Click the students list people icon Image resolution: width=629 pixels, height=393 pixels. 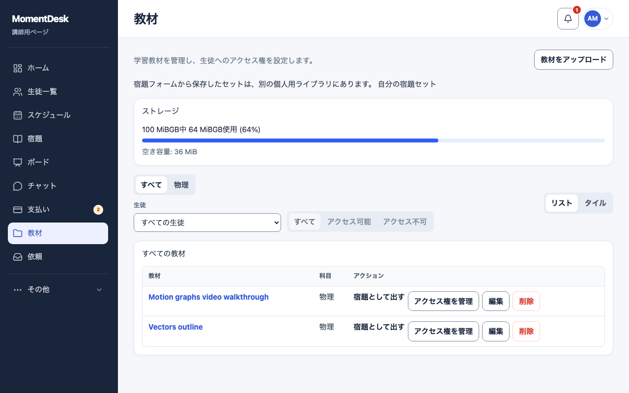(18, 92)
